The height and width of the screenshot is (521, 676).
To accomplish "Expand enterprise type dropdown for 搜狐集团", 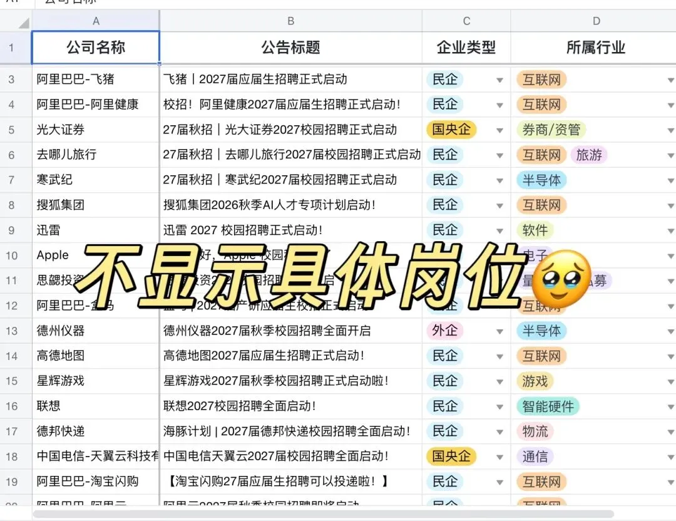I will pos(499,206).
